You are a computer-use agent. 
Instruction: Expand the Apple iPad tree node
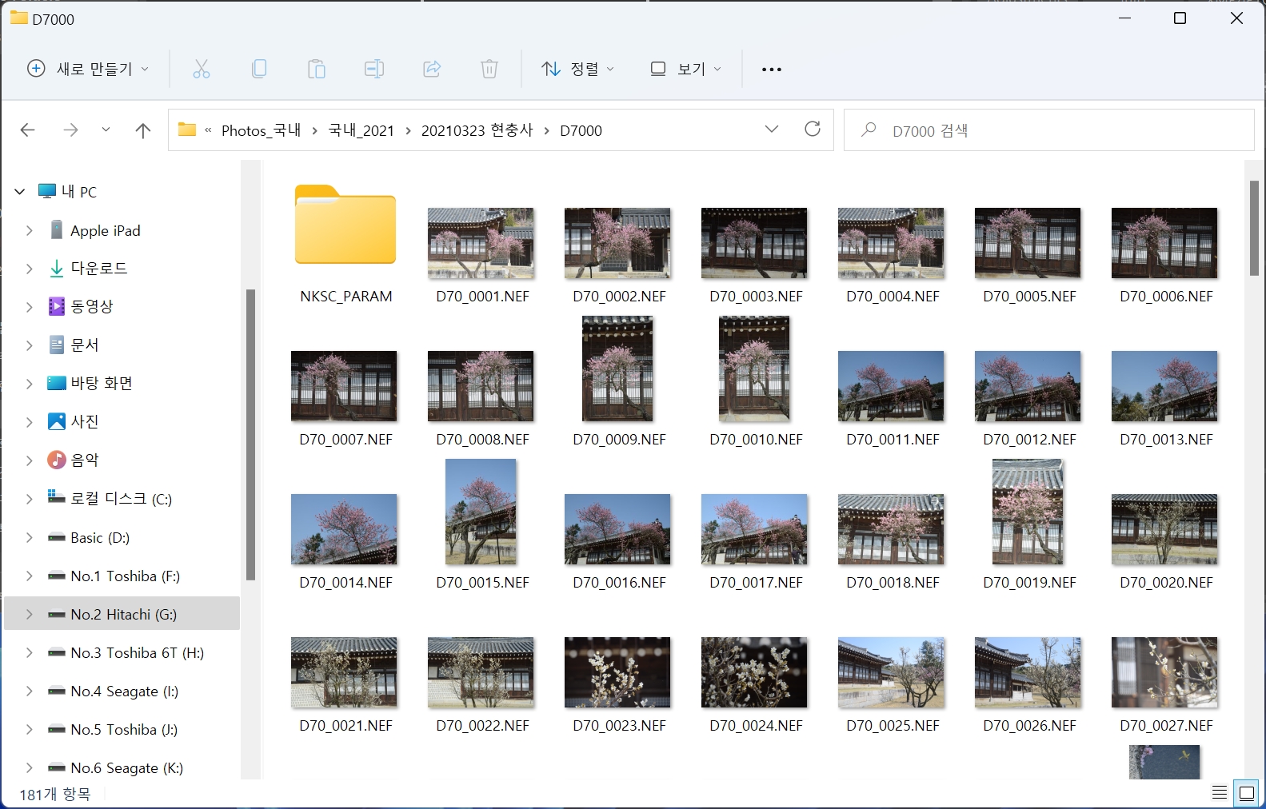point(30,230)
